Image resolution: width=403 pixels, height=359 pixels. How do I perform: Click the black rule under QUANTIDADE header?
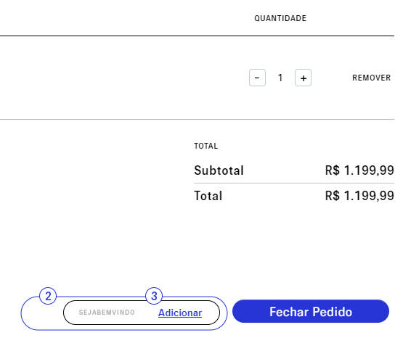tap(197, 36)
